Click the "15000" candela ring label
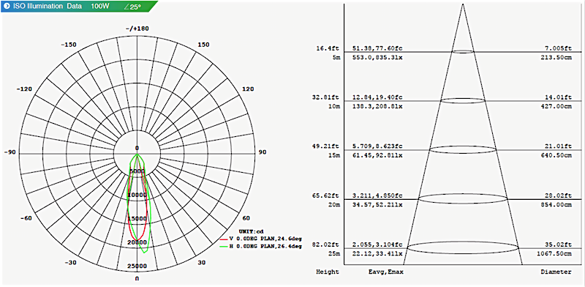This screenshot has height=287, width=585. coord(137,219)
